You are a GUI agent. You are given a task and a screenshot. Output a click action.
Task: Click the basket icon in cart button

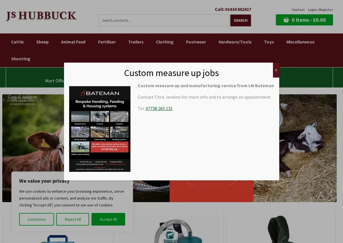tap(286, 20)
